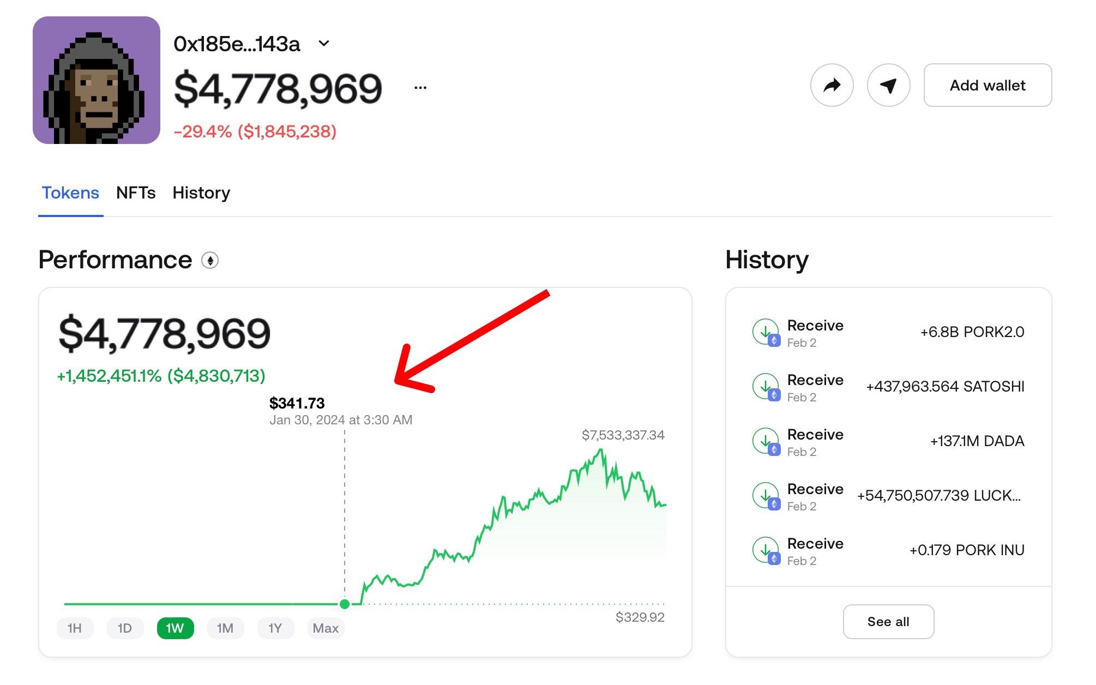1096x685 pixels.
Task: Select the Max time range
Action: pos(326,628)
